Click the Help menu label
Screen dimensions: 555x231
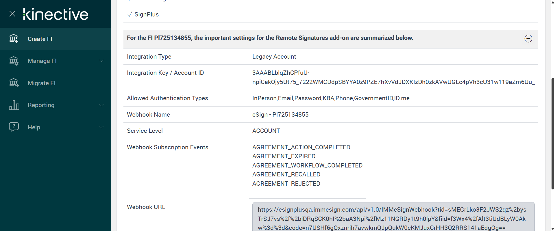34,127
